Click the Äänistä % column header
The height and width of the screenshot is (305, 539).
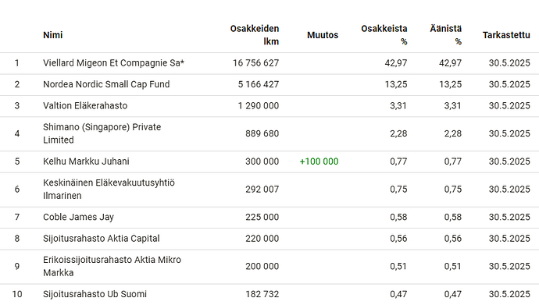pyautogui.click(x=445, y=35)
